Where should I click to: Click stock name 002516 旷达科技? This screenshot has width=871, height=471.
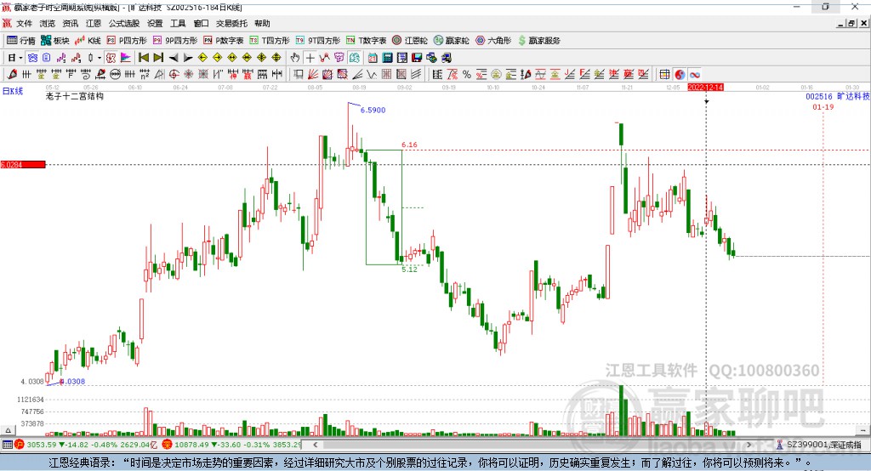click(838, 96)
